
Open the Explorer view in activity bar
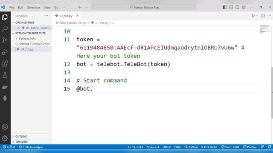pos(5,17)
